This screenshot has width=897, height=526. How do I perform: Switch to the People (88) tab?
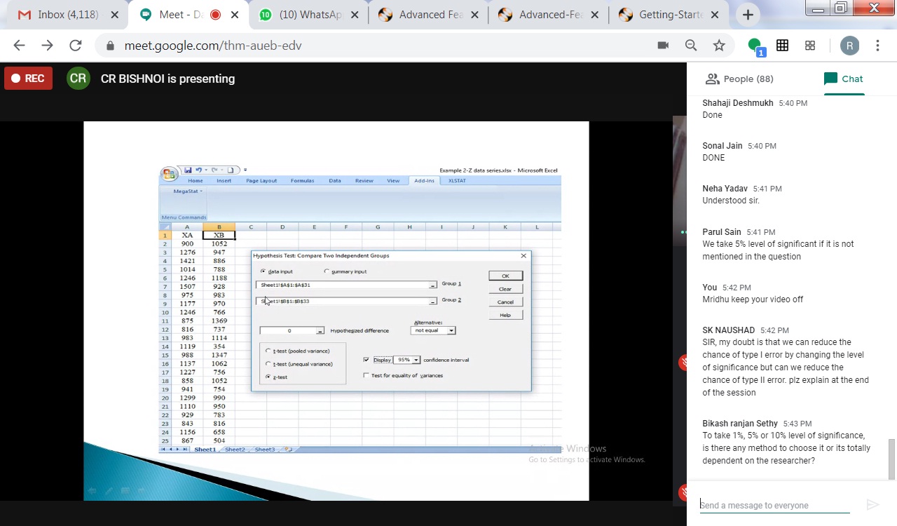pos(739,79)
